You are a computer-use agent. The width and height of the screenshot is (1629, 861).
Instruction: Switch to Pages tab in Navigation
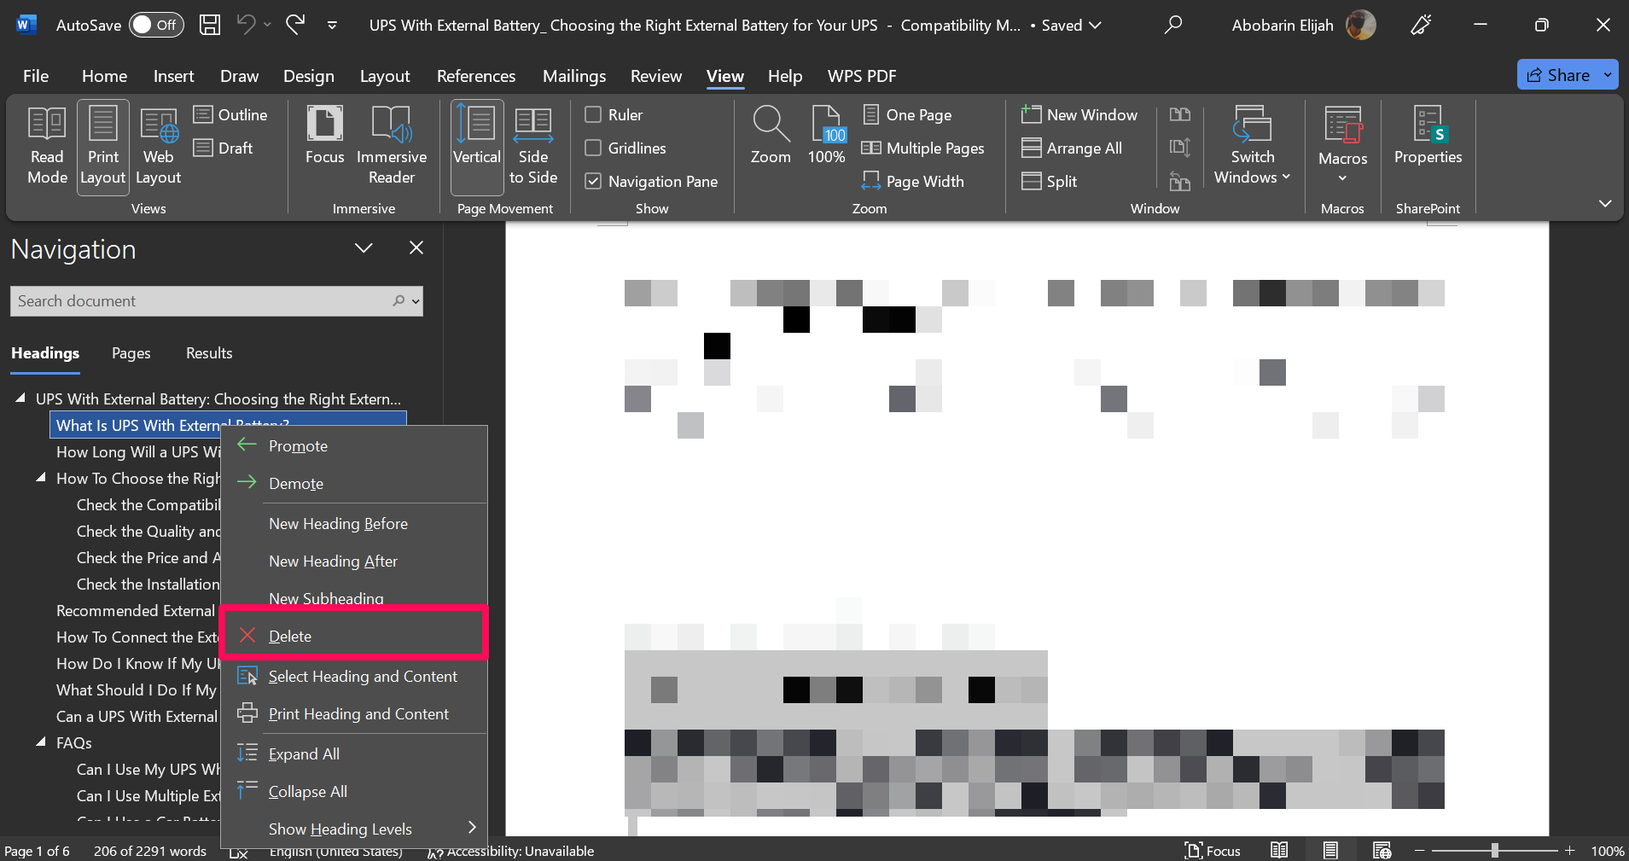pyautogui.click(x=131, y=353)
